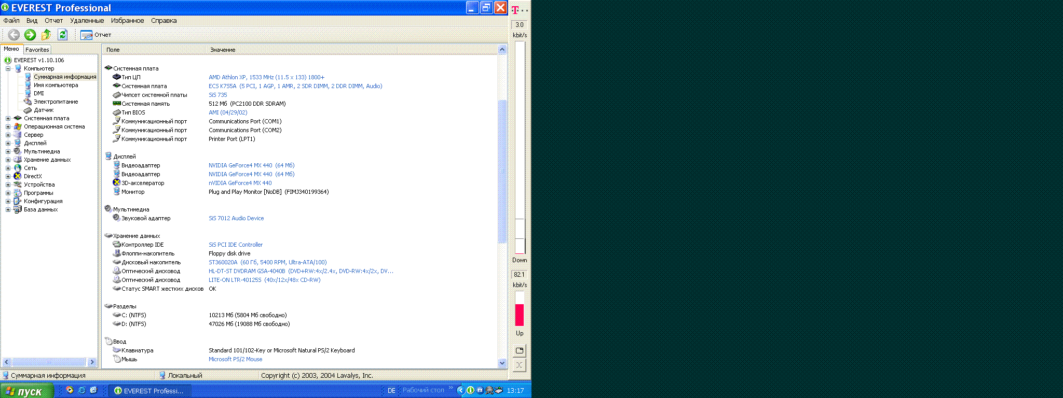Open the SiS 7012 Audio Device link
Screen dimensions: 1063x398
click(236, 218)
